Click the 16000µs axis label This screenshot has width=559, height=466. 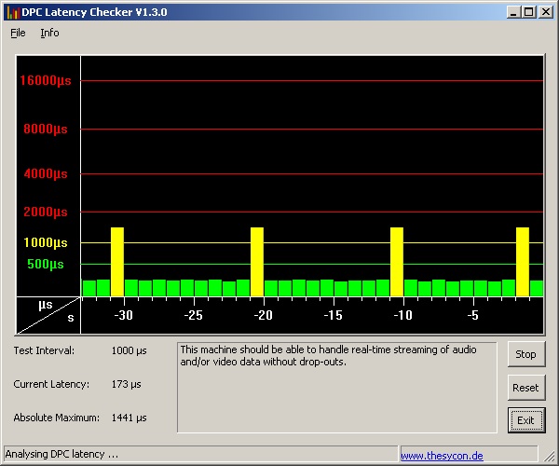(x=46, y=81)
